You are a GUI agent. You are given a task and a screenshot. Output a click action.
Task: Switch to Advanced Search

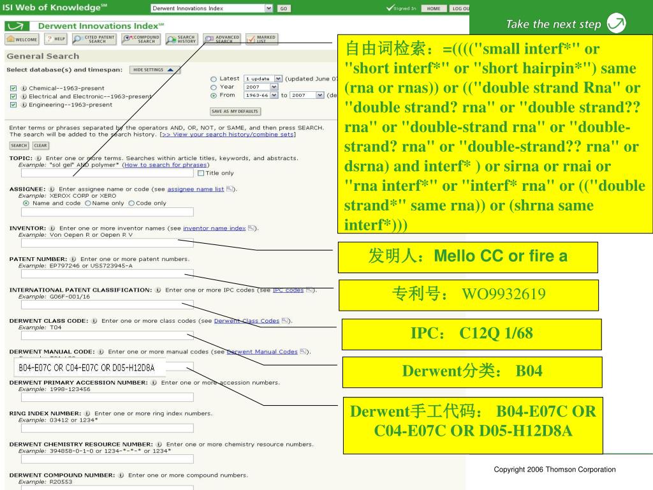coord(222,39)
